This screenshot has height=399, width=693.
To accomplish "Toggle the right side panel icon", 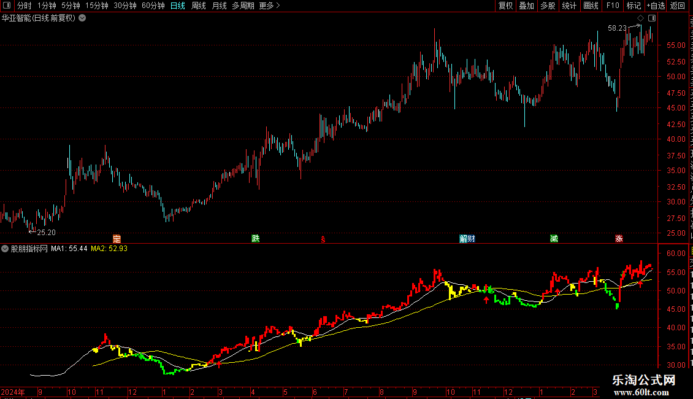I will tap(652, 18).
